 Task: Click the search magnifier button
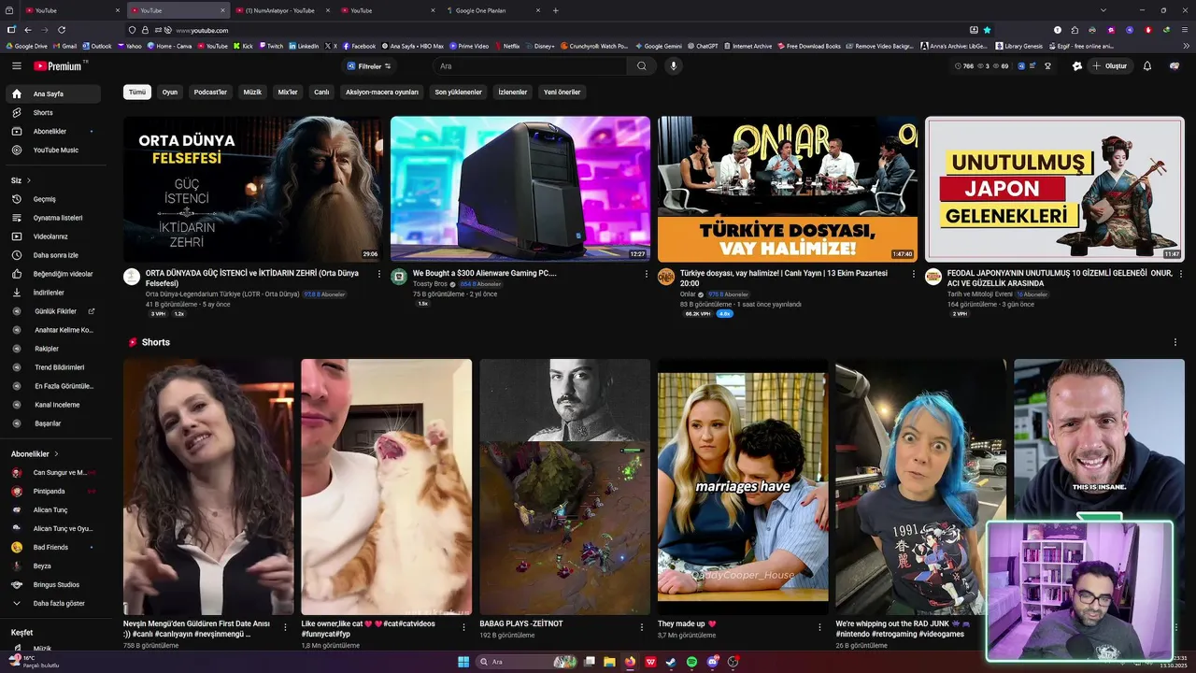642,66
